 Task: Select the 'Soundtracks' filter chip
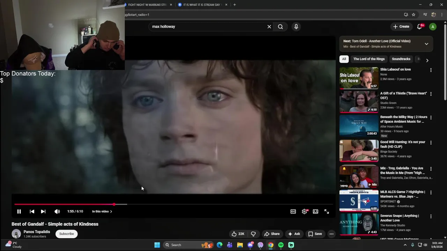click(401, 59)
